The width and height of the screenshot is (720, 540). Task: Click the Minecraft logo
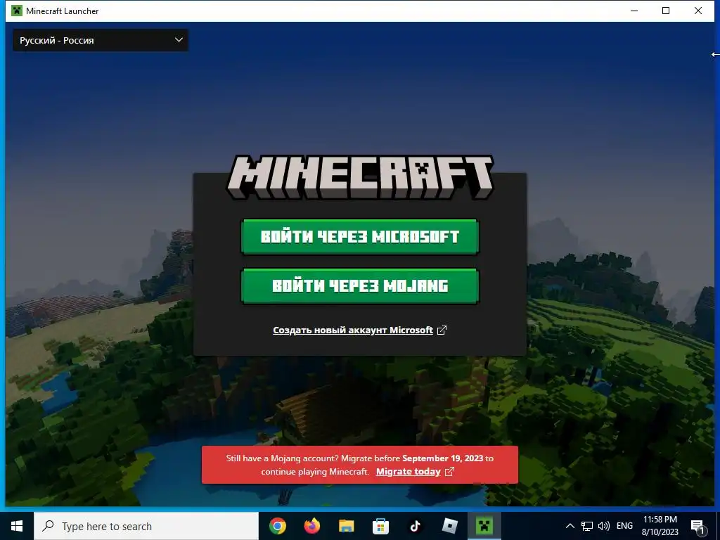tap(360, 177)
